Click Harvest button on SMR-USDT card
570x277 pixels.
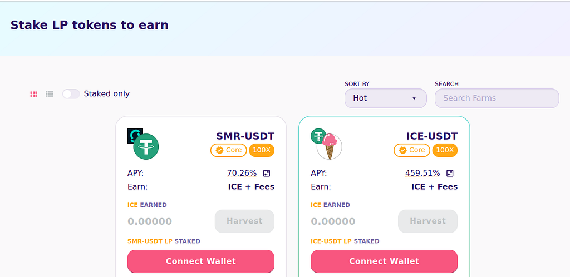point(245,221)
